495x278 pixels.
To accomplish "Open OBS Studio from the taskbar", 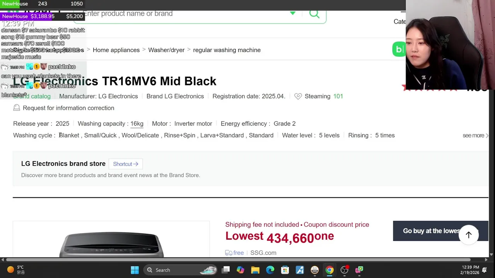I will (344, 270).
